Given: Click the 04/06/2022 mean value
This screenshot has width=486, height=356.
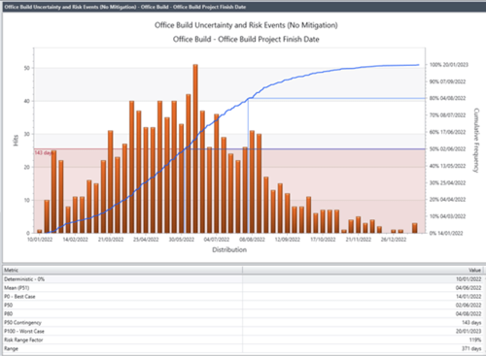Looking at the screenshot, I should (469, 288).
